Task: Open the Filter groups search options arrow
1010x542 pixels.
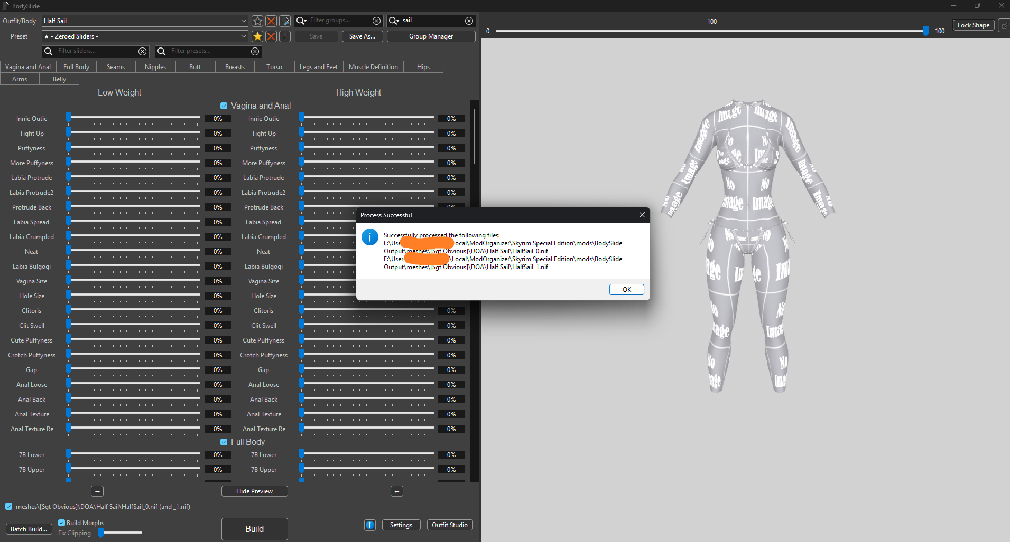Action: click(302, 21)
